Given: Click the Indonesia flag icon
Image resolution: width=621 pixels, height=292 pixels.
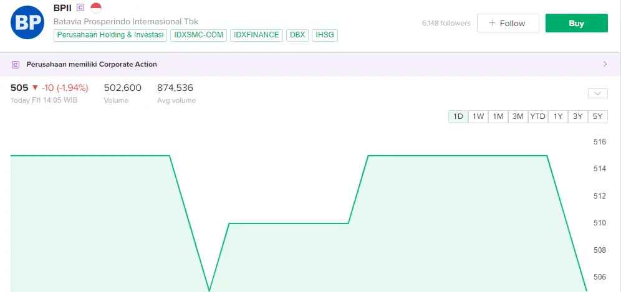Looking at the screenshot, I should click(x=96, y=7).
